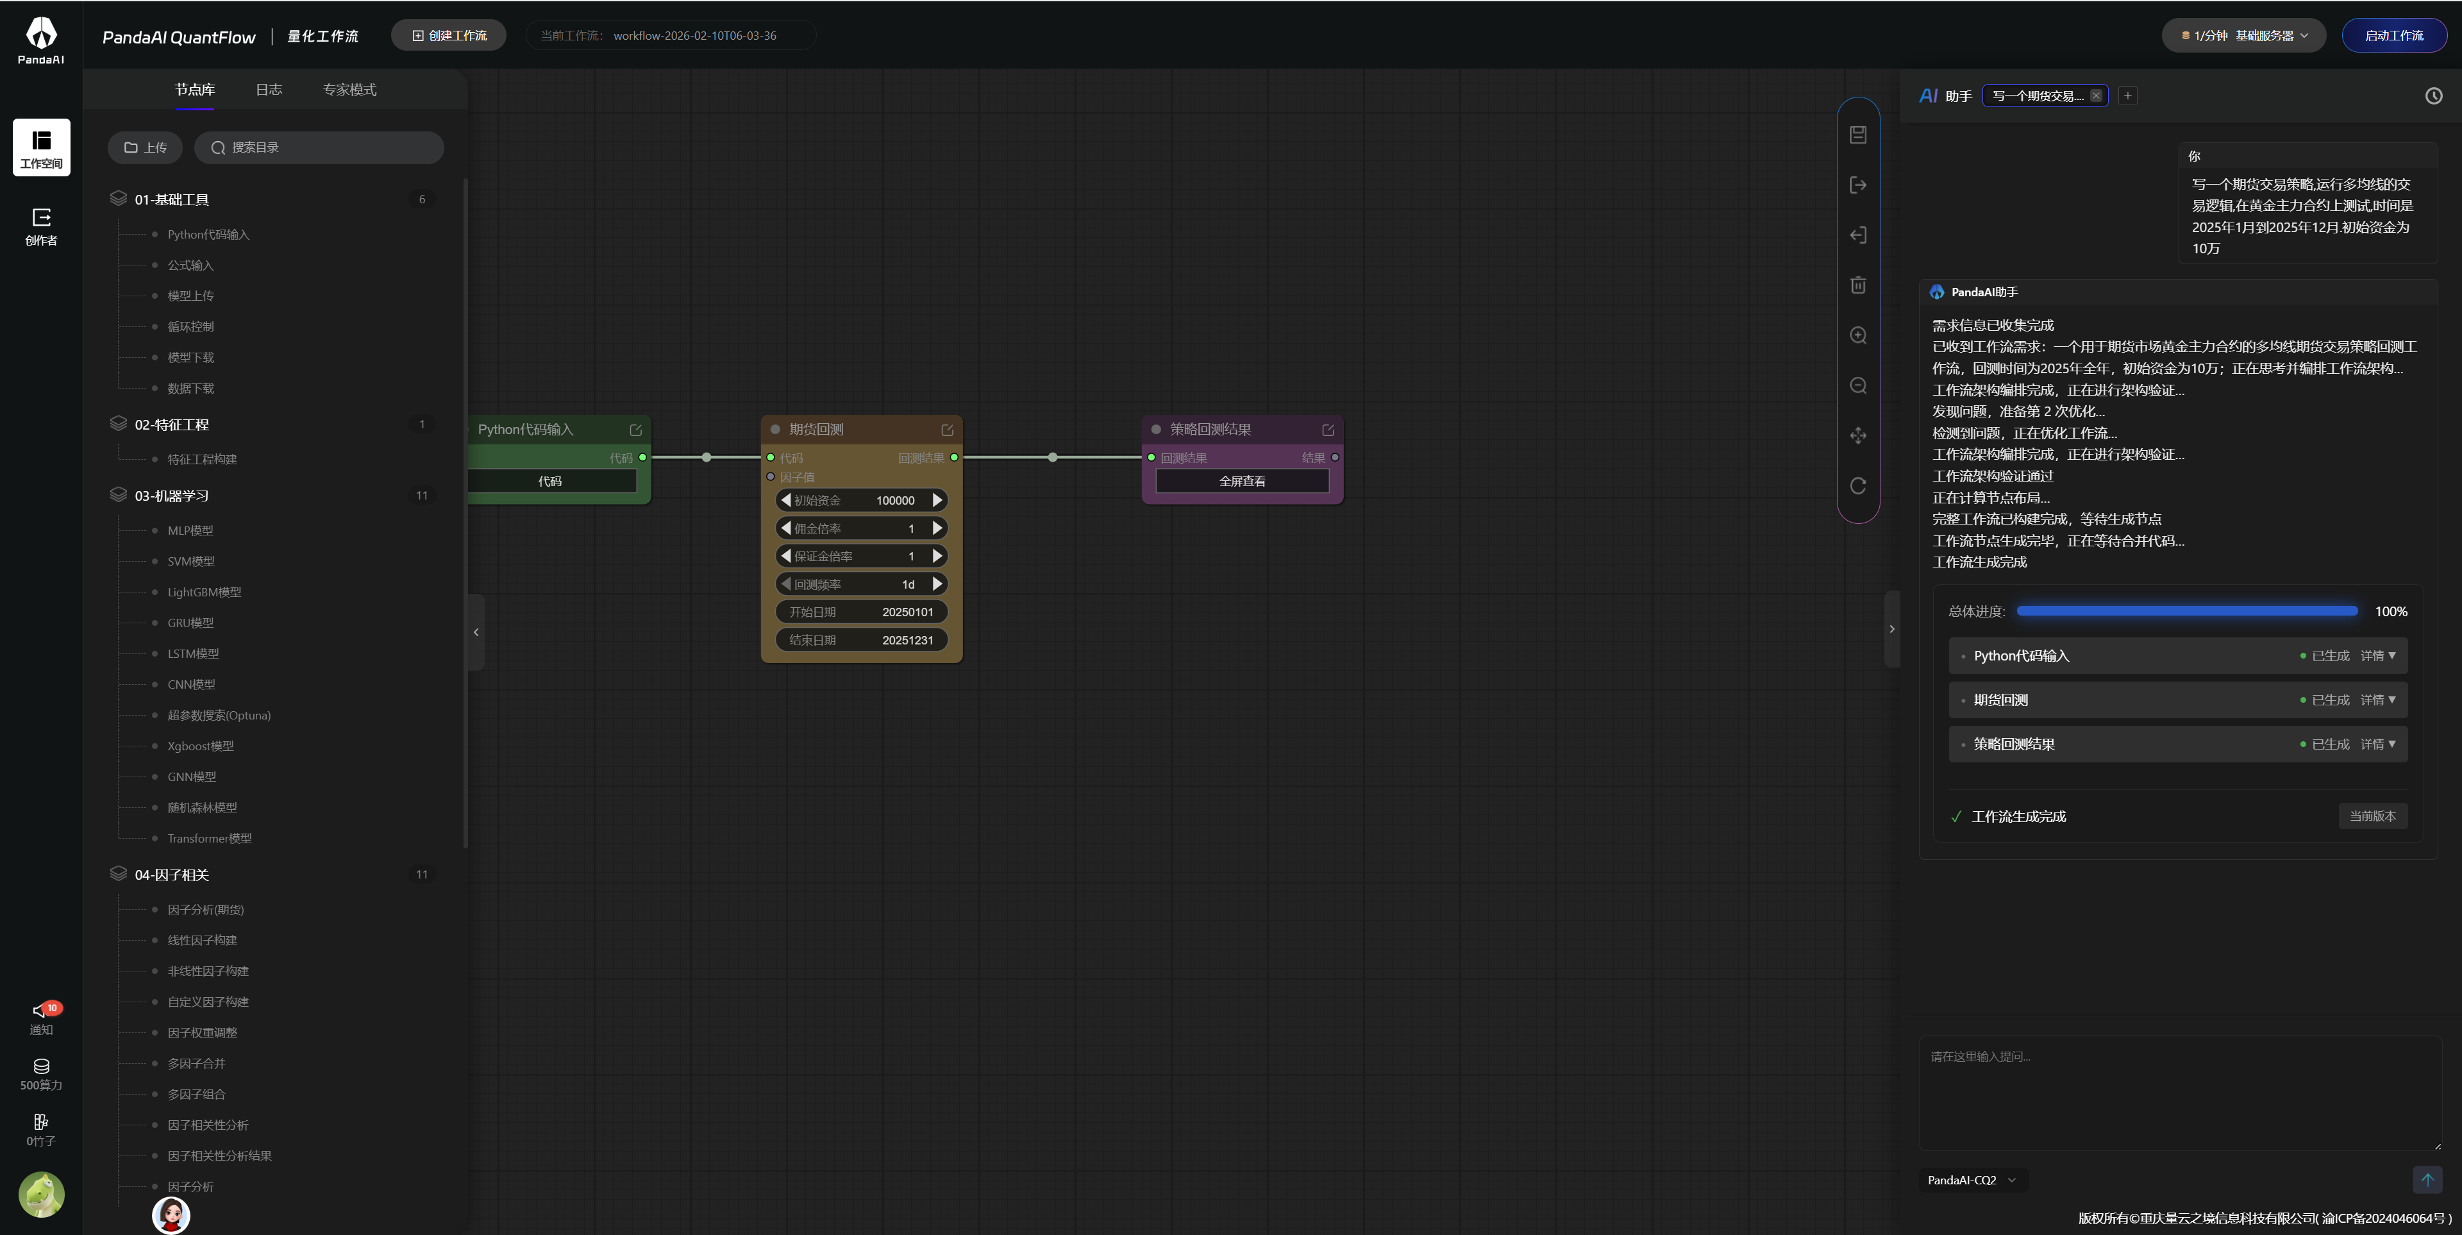This screenshot has height=1235, width=2462.
Task: Select the LightGBM模型 node item
Action: [x=205, y=592]
